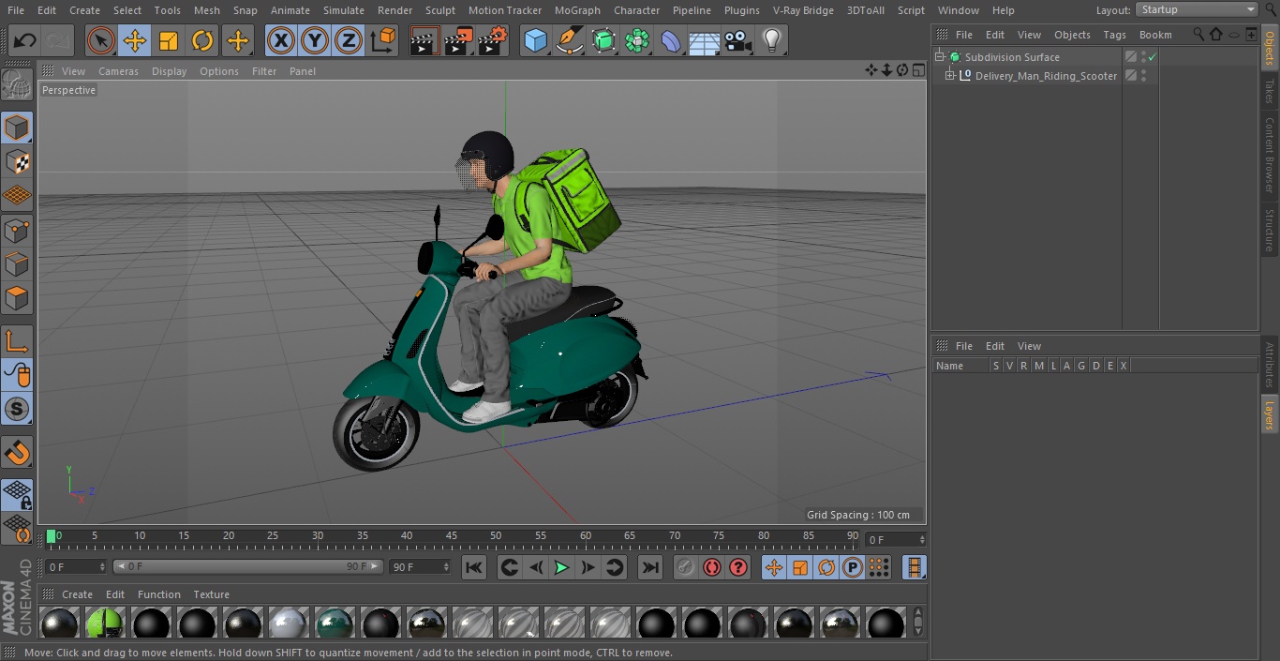Toggle Enable Snap magnet icon
The image size is (1280, 661).
point(17,453)
